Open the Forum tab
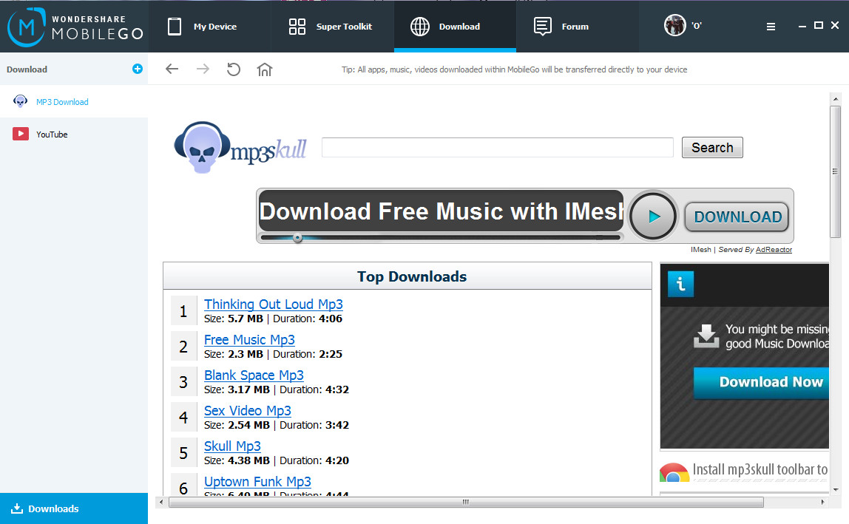The width and height of the screenshot is (849, 524). (x=561, y=27)
